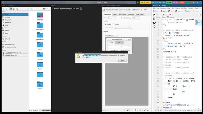Screen dimensions: 203x114
Task: Click Save As in Kate toolbar
Action: (x=179, y=11)
